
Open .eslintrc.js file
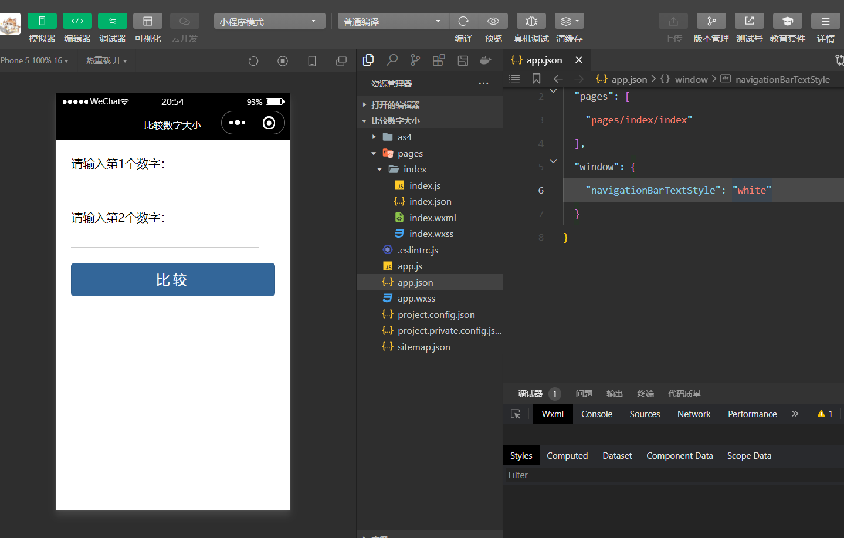click(x=429, y=250)
